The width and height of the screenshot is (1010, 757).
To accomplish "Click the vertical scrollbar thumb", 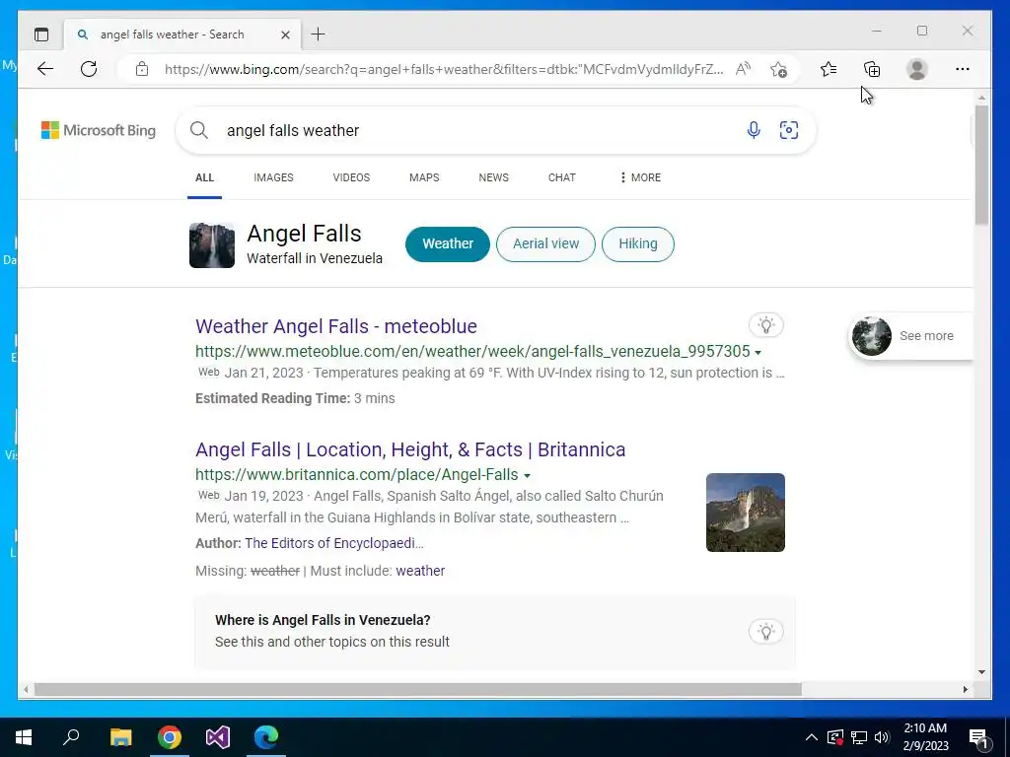I will click(x=981, y=166).
